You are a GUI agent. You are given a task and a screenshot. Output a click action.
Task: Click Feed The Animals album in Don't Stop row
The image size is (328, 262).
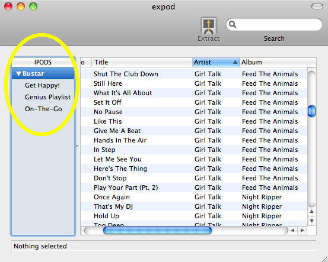[270, 179]
